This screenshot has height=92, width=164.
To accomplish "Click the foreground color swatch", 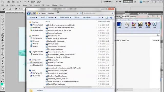I will 2,84.
